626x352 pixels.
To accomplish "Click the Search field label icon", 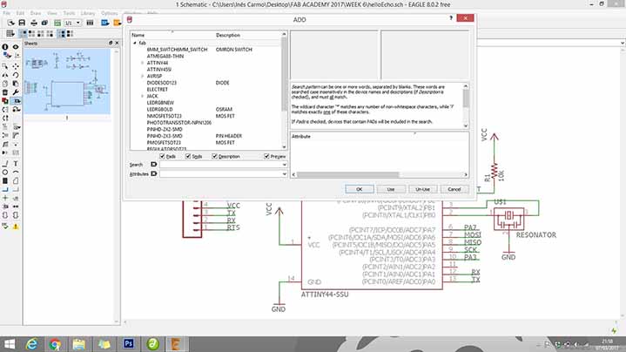I will 154,164.
